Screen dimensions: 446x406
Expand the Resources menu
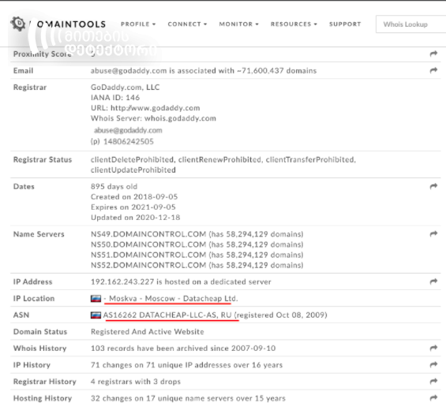[294, 24]
